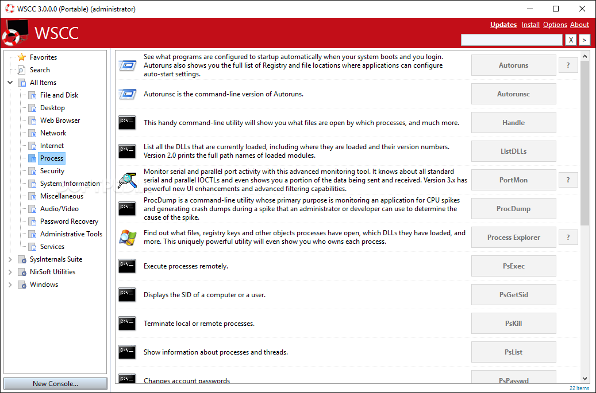The height and width of the screenshot is (393, 596).
Task: Open the Options link
Action: pyautogui.click(x=555, y=25)
